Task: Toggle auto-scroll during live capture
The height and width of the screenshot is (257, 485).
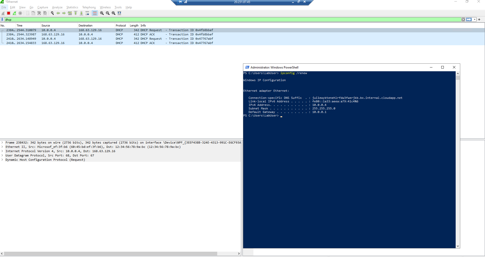Action: tap(87, 13)
